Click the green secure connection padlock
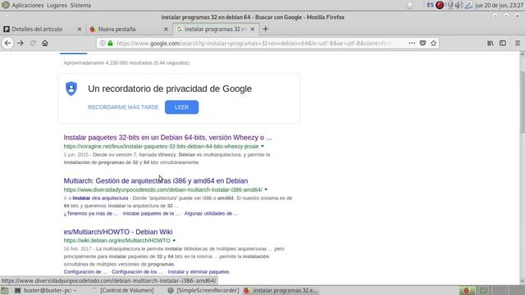 tap(110, 43)
